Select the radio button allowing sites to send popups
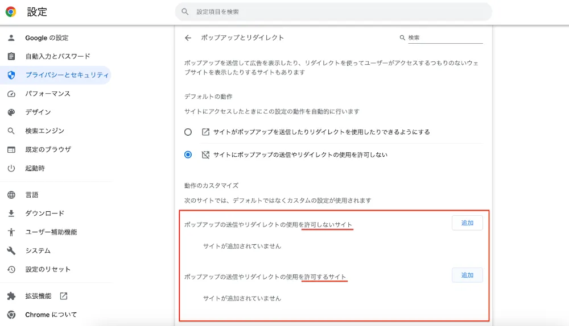569x326 pixels. coord(188,132)
